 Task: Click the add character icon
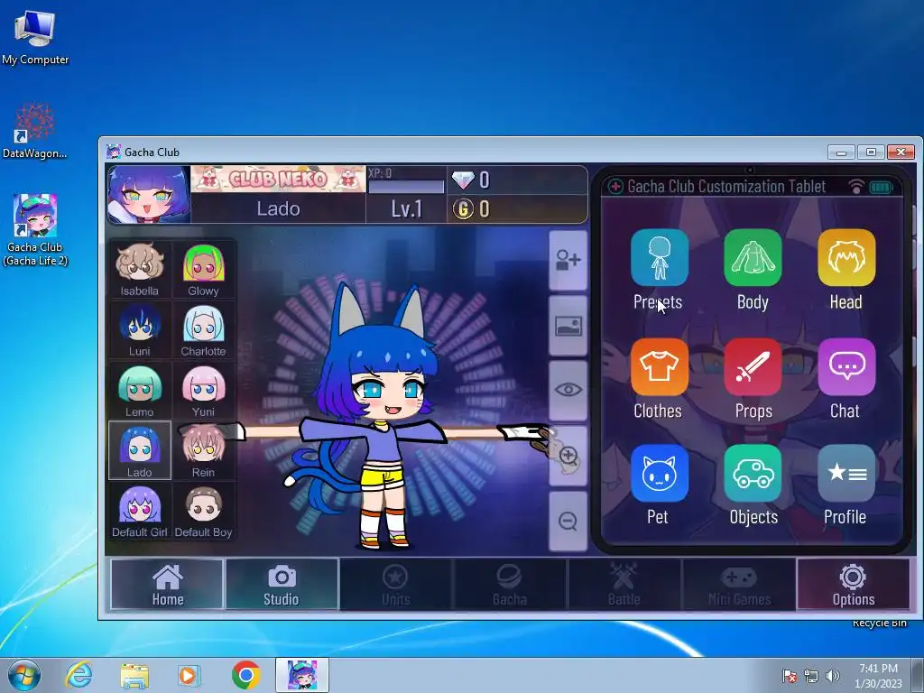click(568, 260)
